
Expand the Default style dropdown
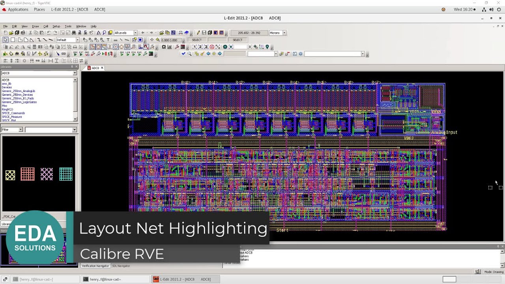(x=77, y=40)
